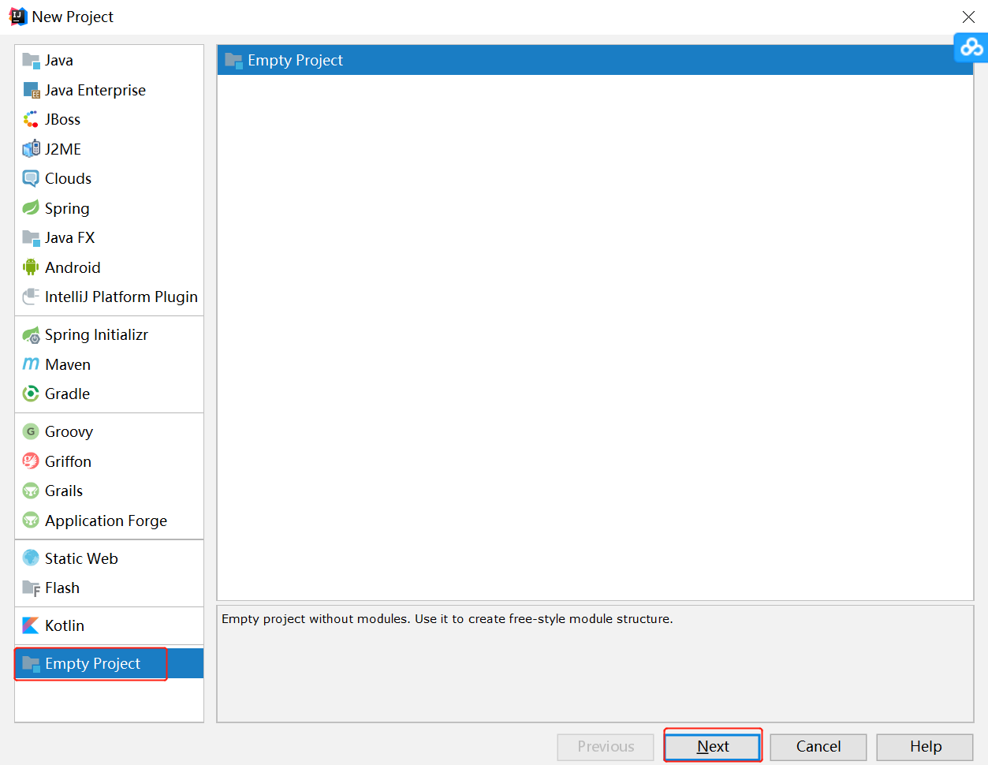Select IntelliJ Platform Plugin entry

tap(109, 297)
